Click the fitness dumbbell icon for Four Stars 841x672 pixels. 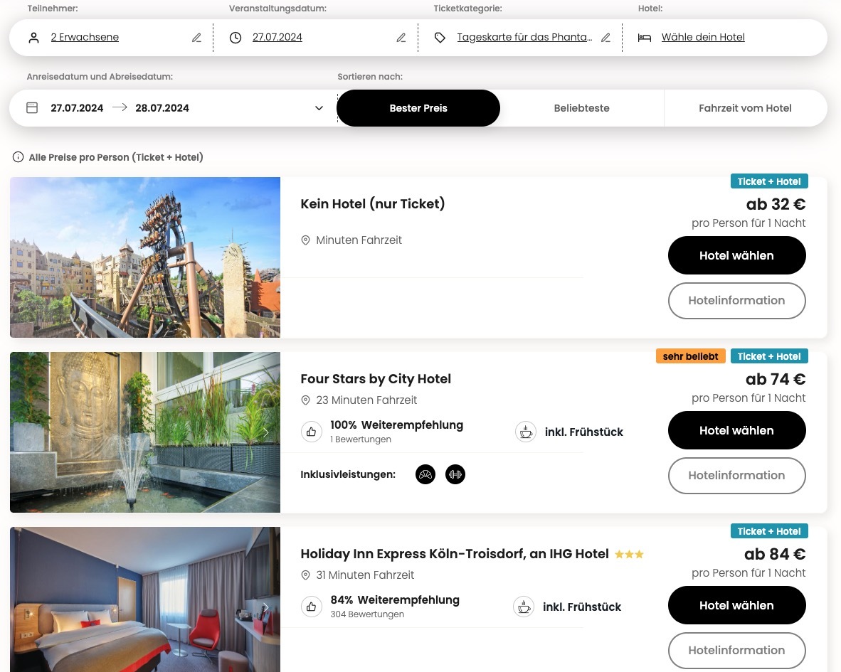point(455,474)
